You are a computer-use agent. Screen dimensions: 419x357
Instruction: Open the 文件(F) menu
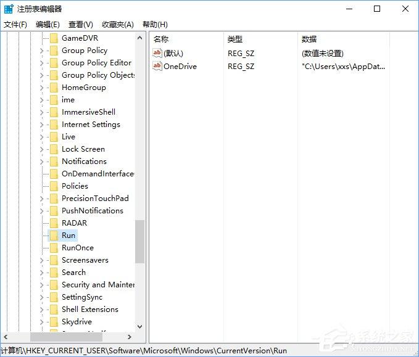pyautogui.click(x=15, y=25)
